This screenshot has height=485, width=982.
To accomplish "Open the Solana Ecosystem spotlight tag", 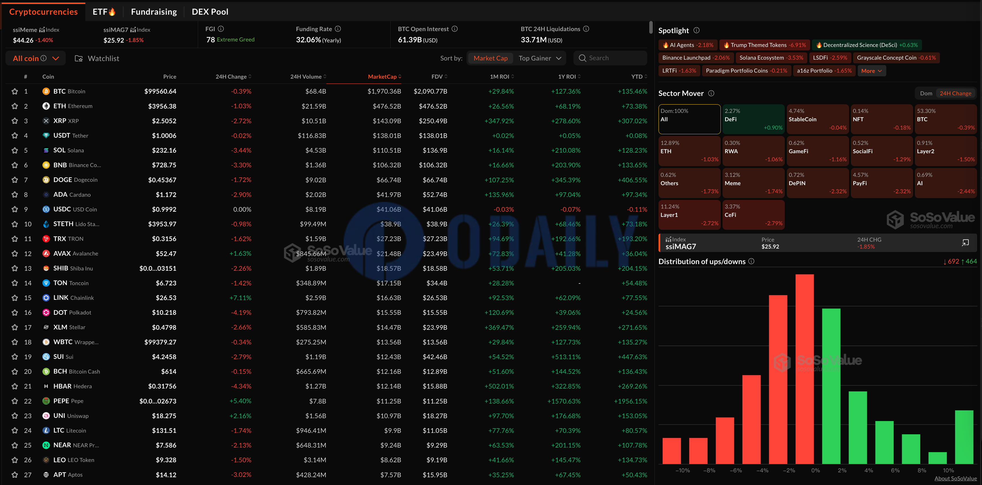I will tap(771, 58).
